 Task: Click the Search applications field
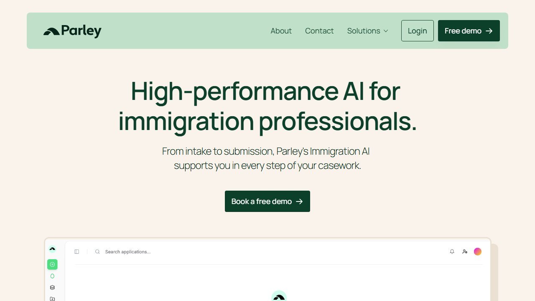128,252
